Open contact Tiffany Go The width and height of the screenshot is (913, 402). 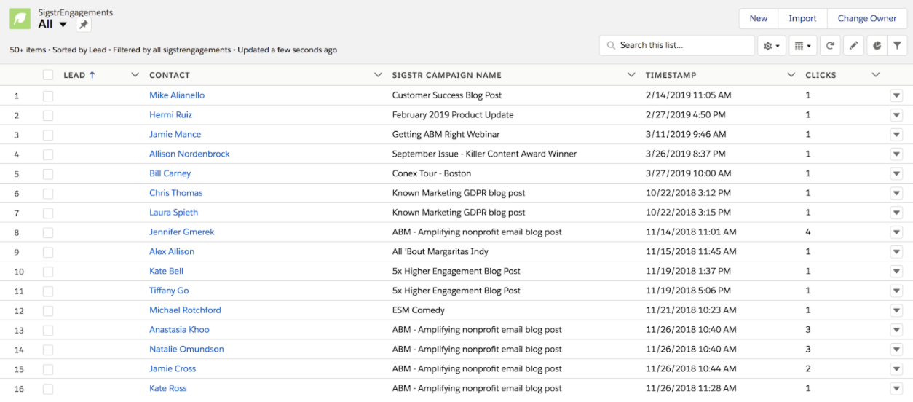pos(169,291)
